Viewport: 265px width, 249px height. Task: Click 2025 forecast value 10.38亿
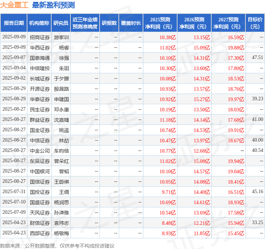[168, 37]
